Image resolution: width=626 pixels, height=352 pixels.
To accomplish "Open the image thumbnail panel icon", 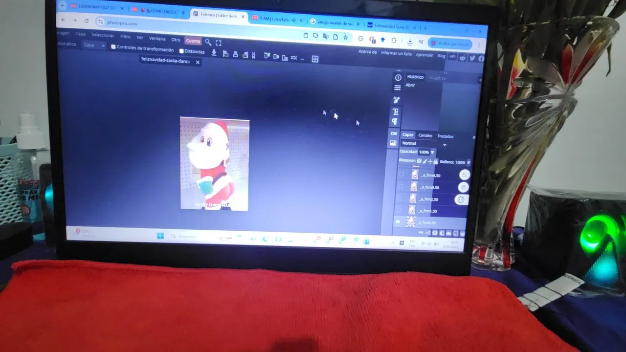I will (x=393, y=143).
